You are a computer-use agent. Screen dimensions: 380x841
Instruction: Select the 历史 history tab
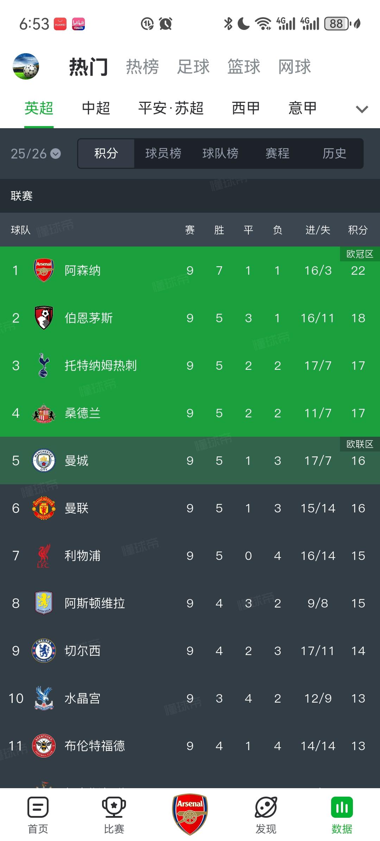click(x=334, y=154)
